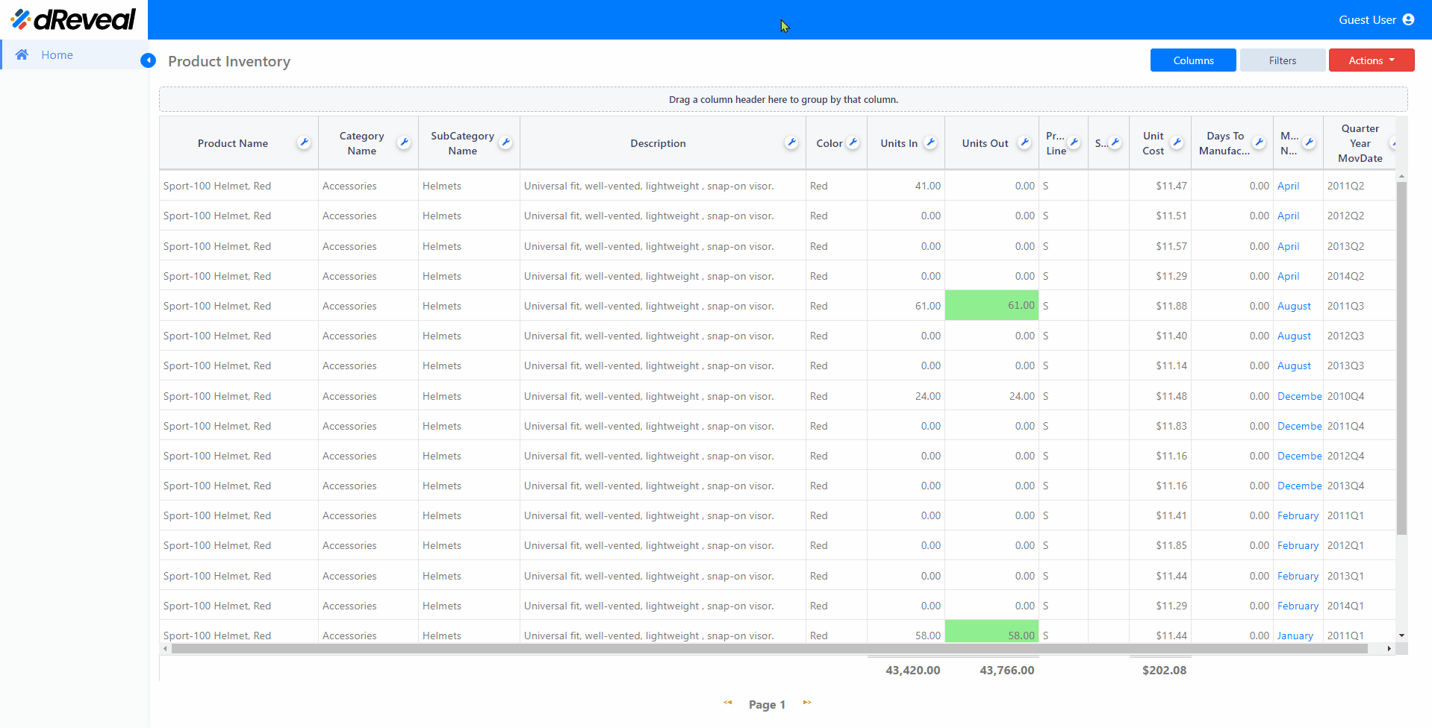Screen dimensions: 1432x728
Task: Click the Guest User profile icon
Action: coord(1409,19)
